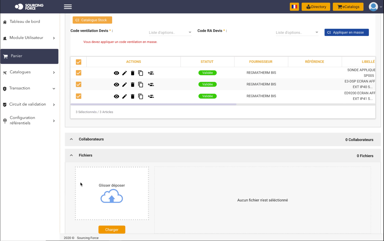Open the Code RA Devis dropdown

(x=297, y=33)
